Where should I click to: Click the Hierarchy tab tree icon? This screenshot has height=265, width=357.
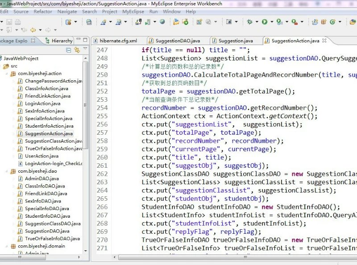pos(47,41)
